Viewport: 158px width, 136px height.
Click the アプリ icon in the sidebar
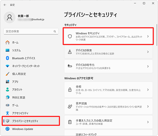(8, 82)
